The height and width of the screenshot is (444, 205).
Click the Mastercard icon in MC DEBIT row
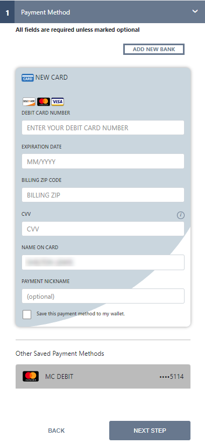31,376
